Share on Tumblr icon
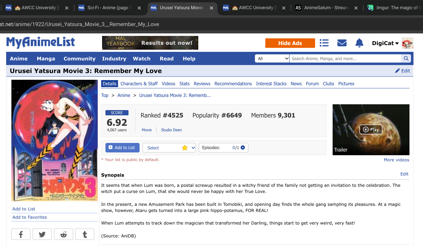This screenshot has height=246, width=423. (85, 235)
